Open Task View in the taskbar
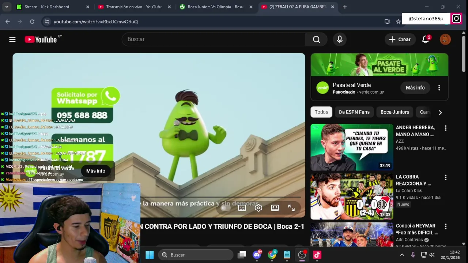The width and height of the screenshot is (468, 263). point(242,255)
